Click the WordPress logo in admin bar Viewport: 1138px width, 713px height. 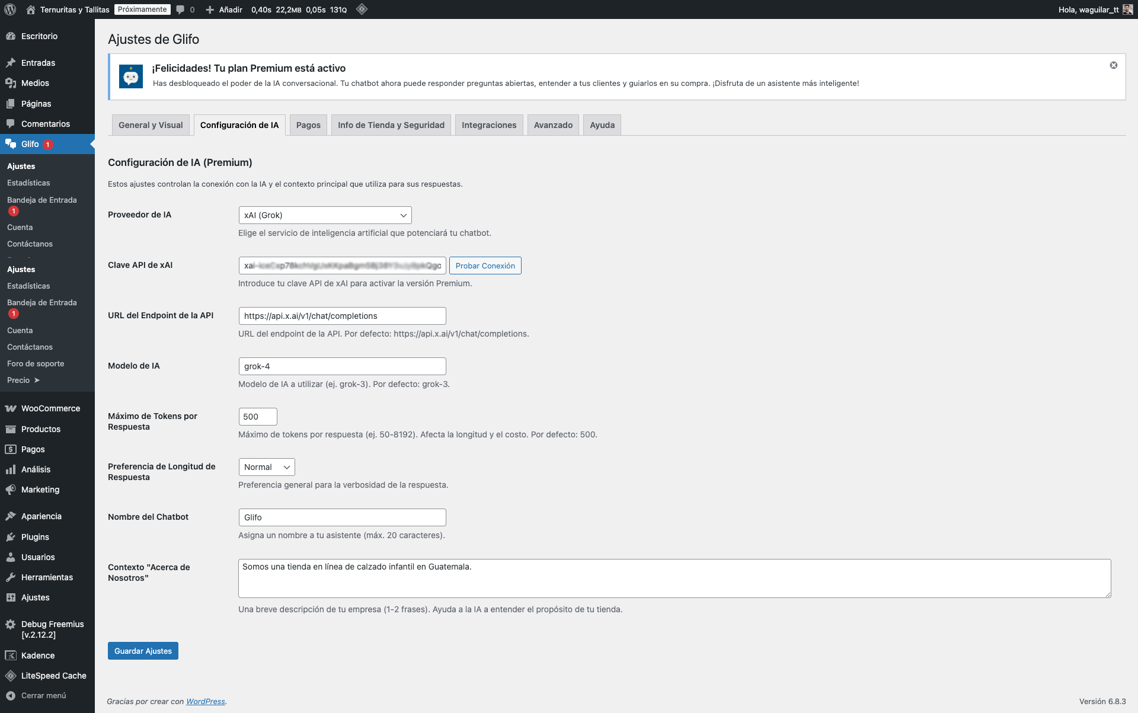click(10, 9)
